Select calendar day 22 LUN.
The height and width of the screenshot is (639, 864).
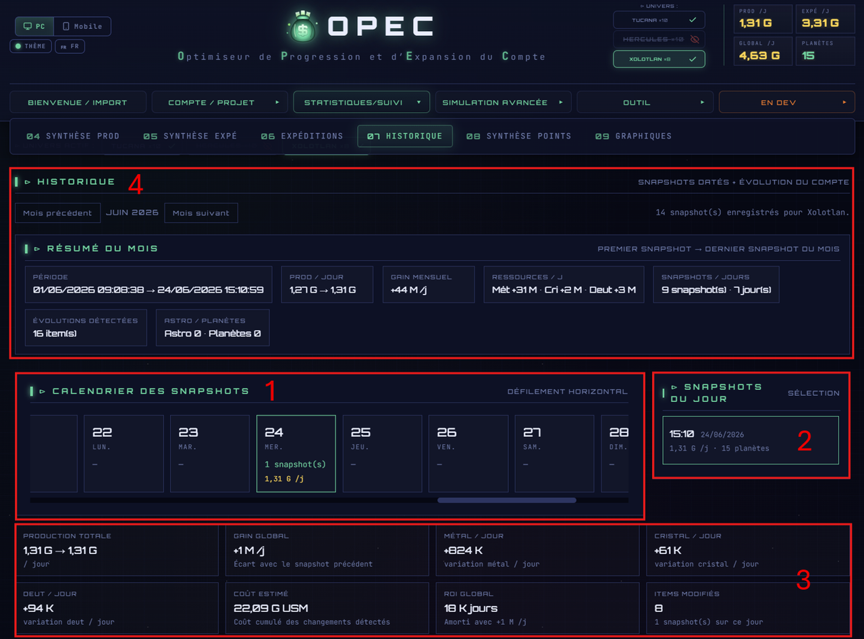coord(124,453)
